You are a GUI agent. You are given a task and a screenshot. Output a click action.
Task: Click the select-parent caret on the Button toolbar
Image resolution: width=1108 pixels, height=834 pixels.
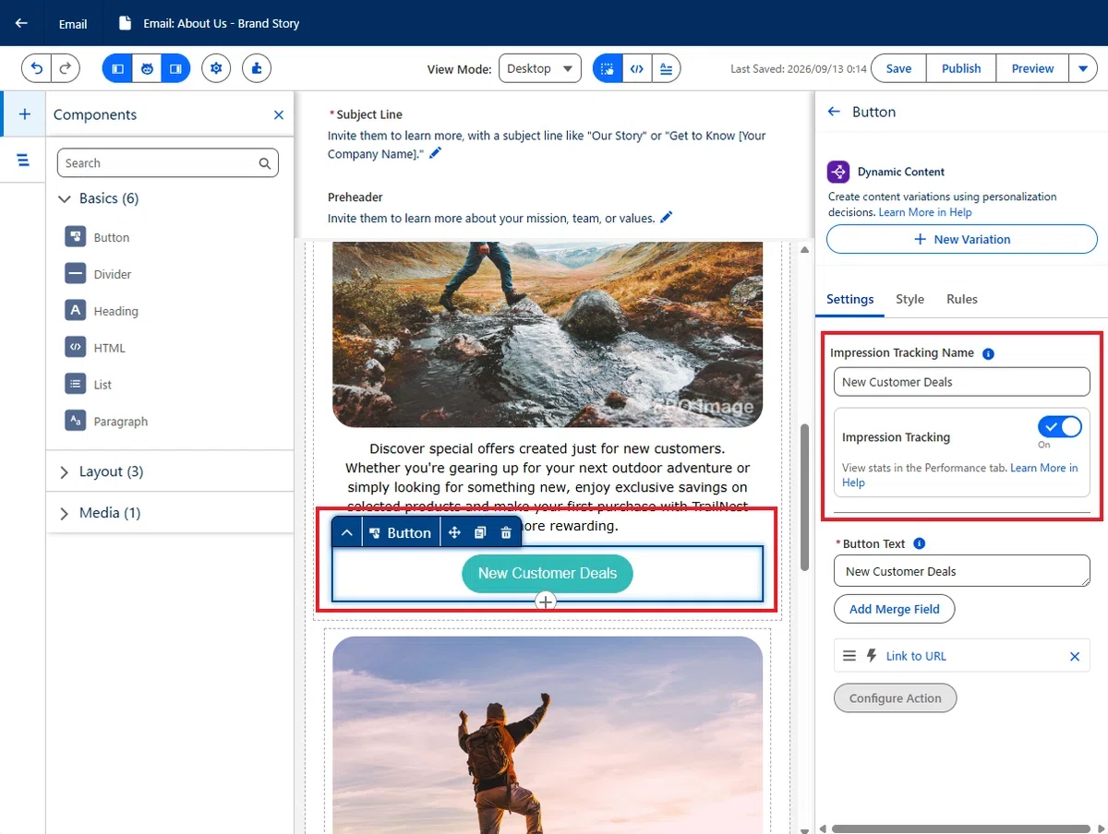(x=346, y=532)
